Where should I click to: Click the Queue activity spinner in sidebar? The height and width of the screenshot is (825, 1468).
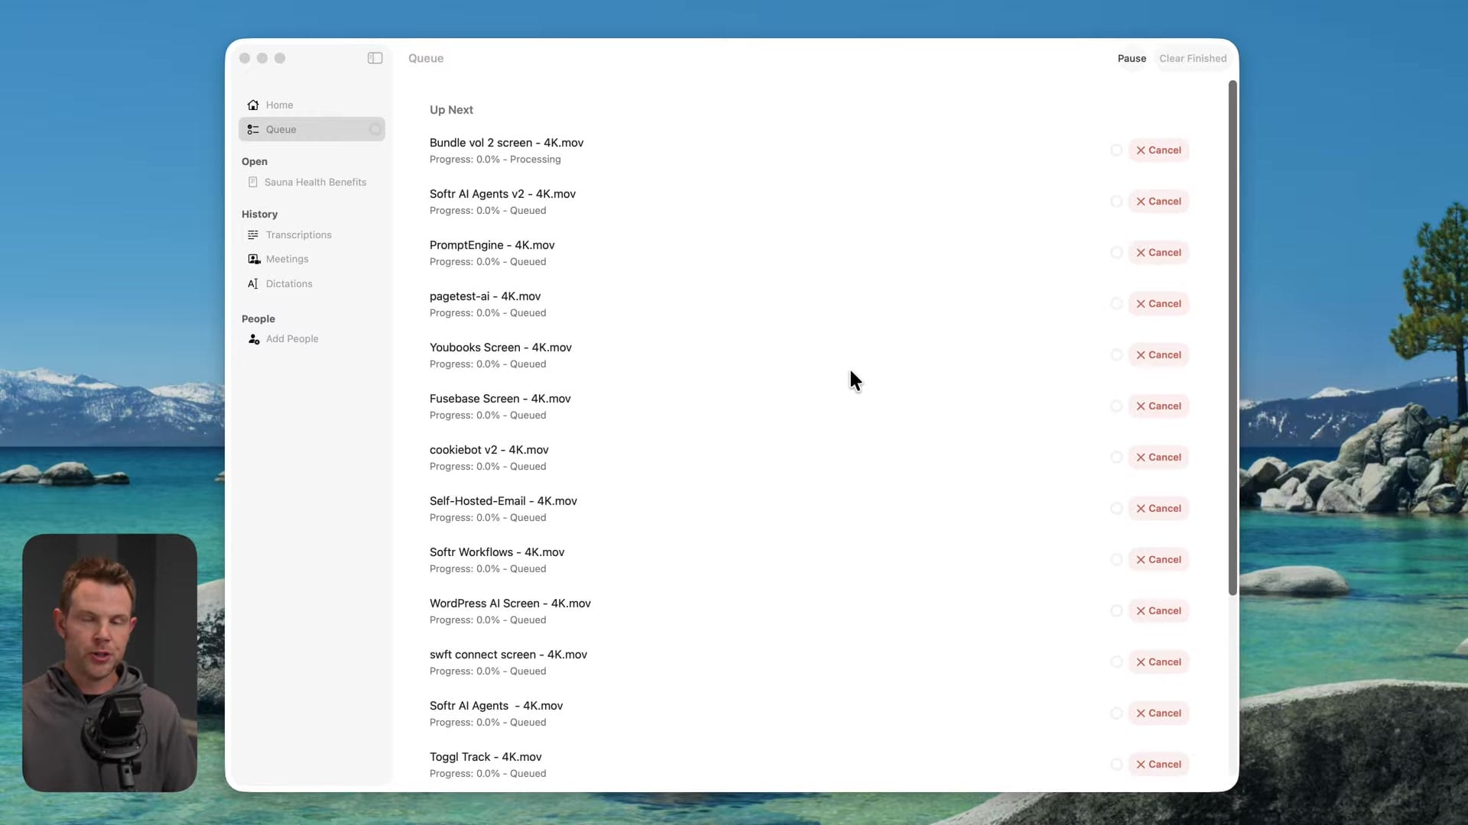coord(375,129)
